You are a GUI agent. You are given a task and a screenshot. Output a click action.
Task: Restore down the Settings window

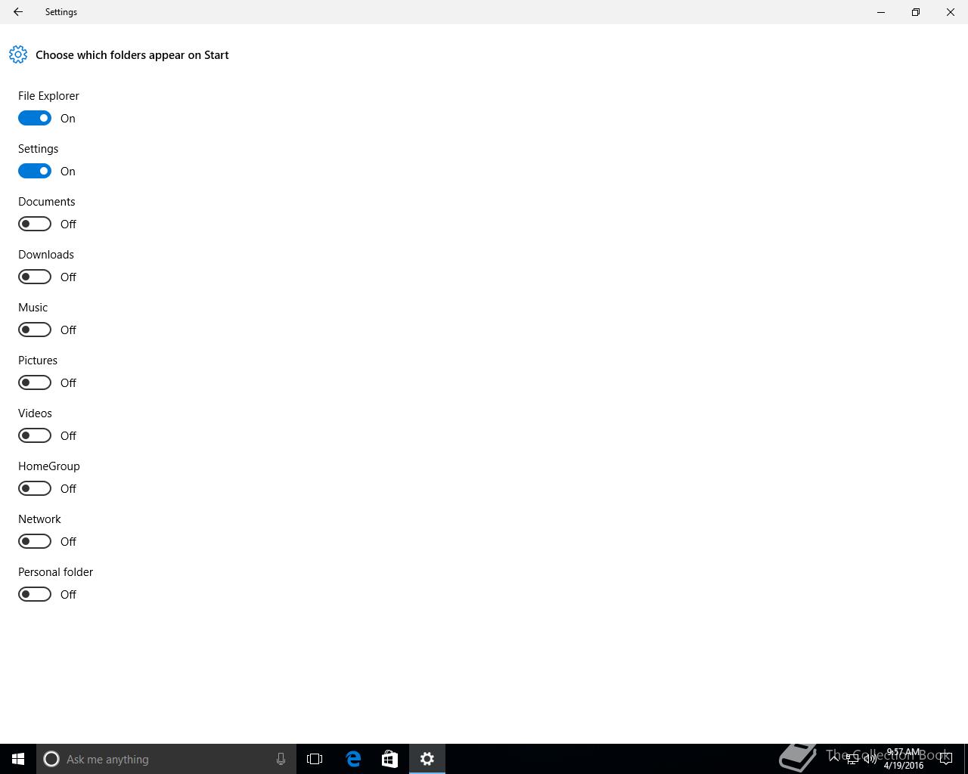(916, 12)
